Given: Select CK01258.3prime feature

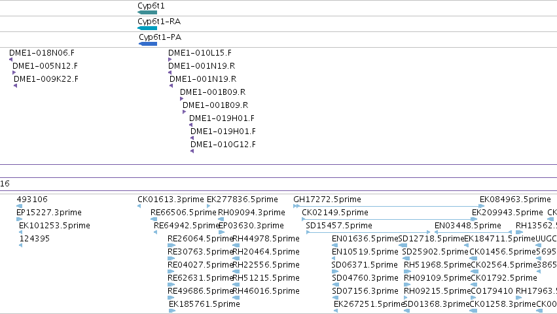Looking at the screenshot, I should 503,304.
